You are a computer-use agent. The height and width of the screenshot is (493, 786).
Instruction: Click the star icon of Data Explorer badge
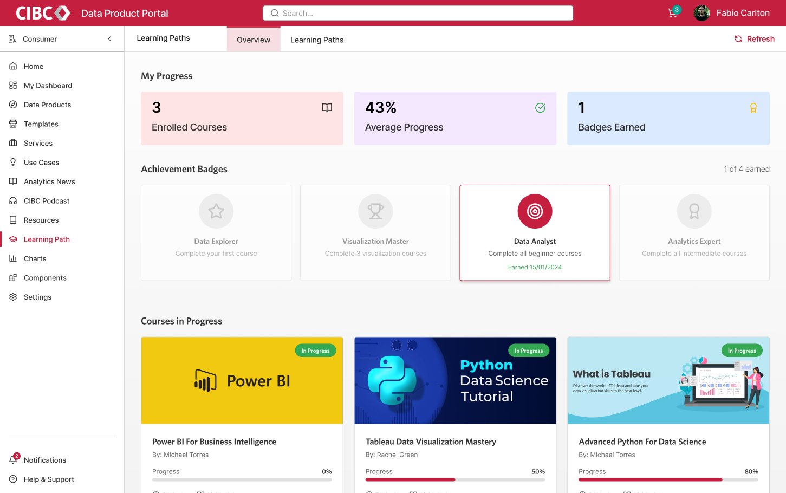[216, 211]
